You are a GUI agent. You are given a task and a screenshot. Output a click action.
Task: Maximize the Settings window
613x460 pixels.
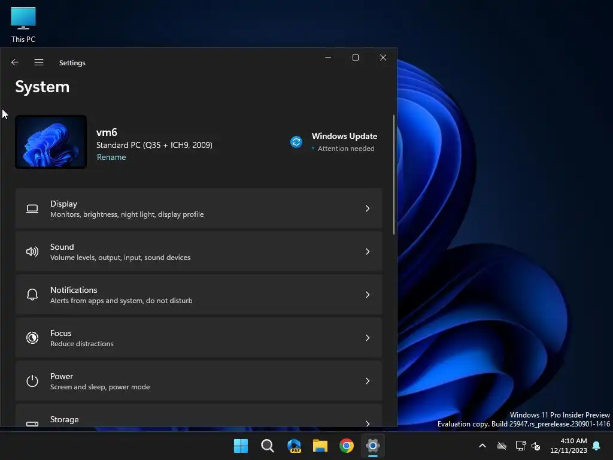pyautogui.click(x=356, y=57)
